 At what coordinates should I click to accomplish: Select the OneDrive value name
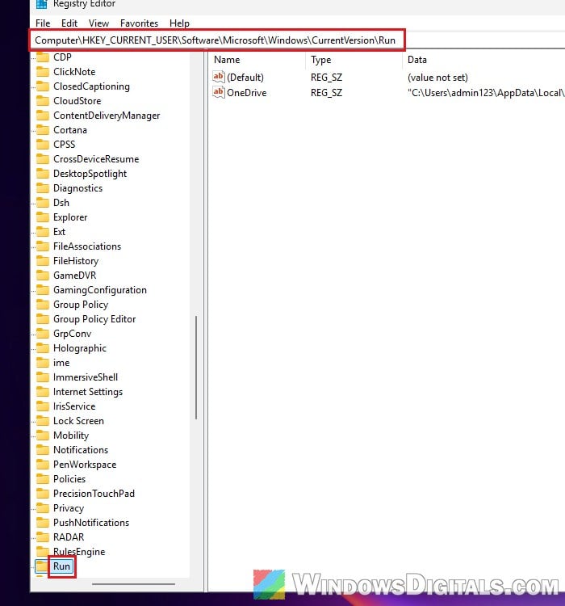247,93
